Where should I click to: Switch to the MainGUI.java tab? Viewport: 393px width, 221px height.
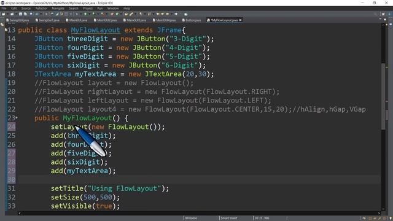[77, 20]
